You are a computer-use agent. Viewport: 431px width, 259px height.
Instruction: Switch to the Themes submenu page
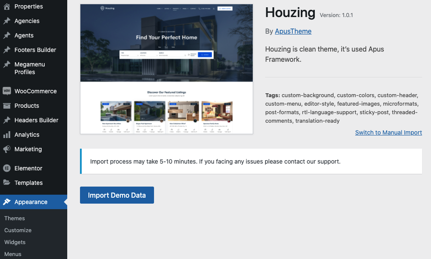click(14, 218)
